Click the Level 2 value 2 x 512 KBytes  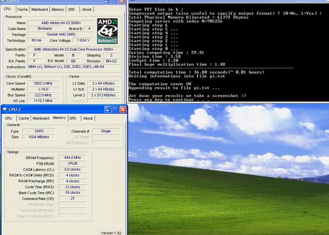(104, 95)
